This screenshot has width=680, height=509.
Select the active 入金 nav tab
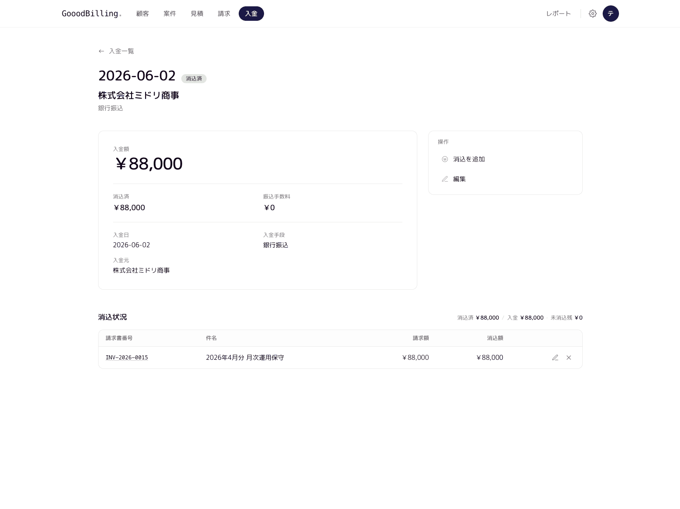251,14
